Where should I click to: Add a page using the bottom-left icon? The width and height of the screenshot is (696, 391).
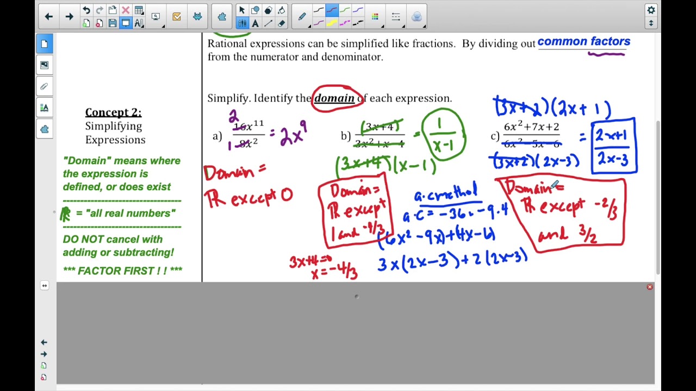(44, 365)
